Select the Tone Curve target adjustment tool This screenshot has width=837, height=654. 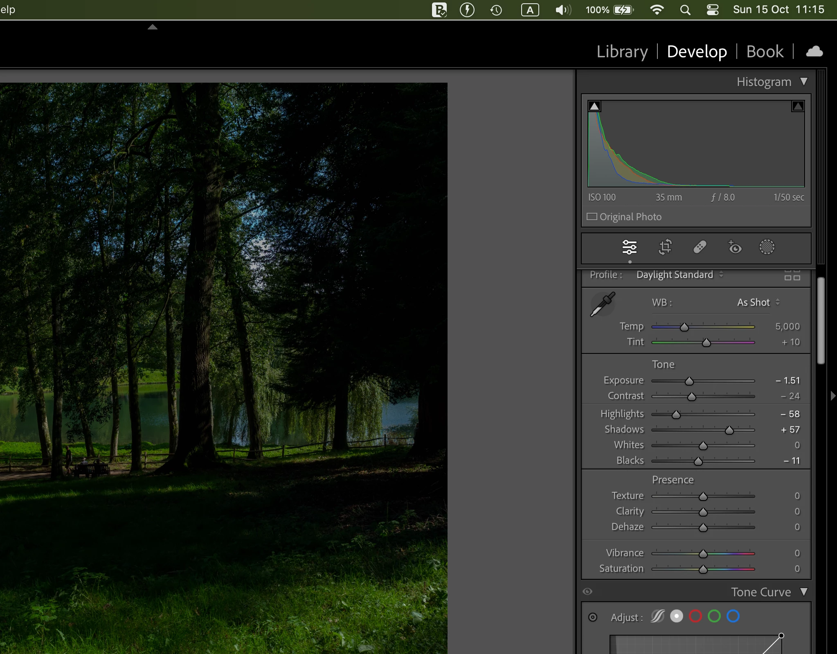tap(593, 617)
